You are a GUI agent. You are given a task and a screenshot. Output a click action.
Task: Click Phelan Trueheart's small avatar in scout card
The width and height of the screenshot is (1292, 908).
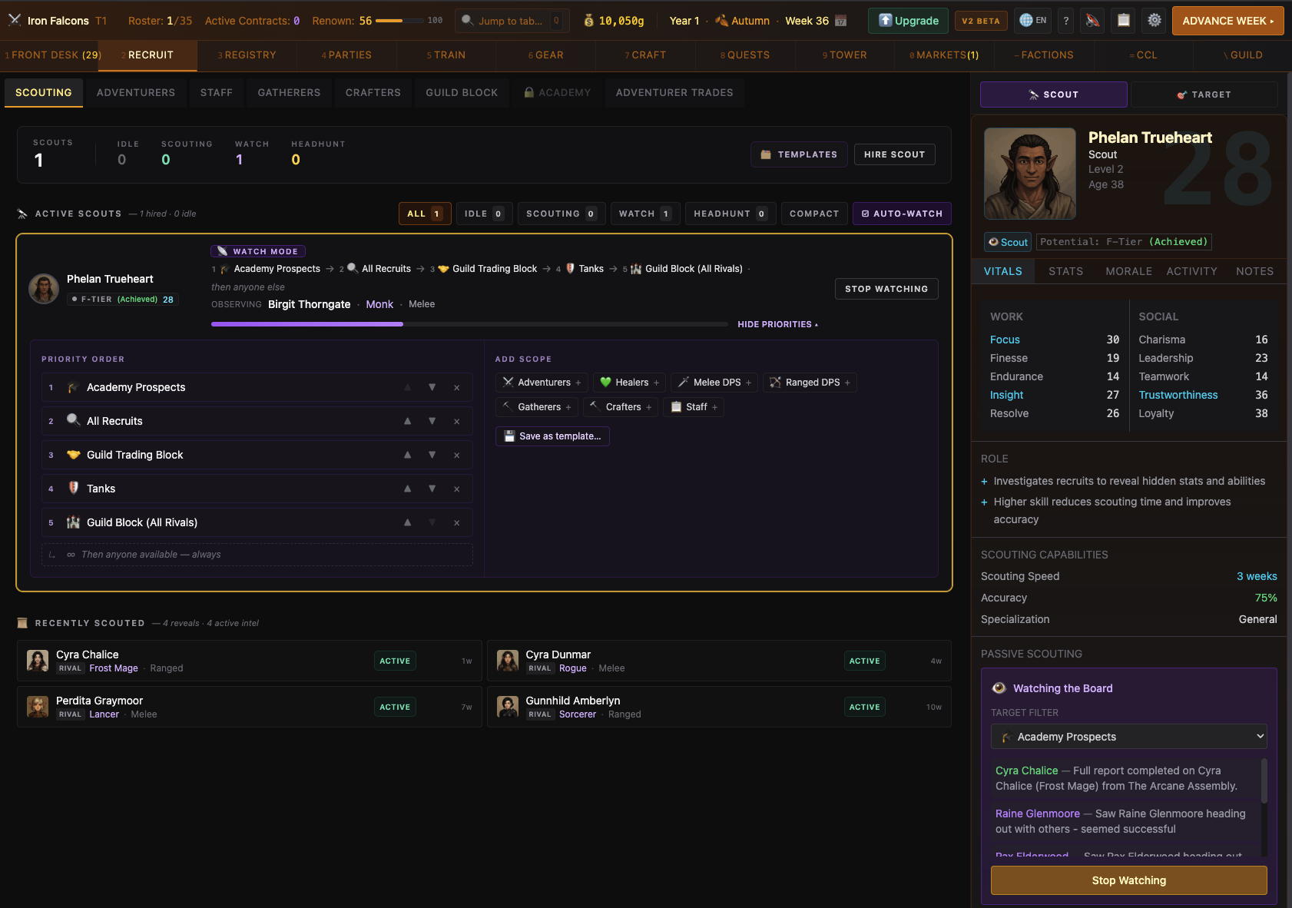44,289
